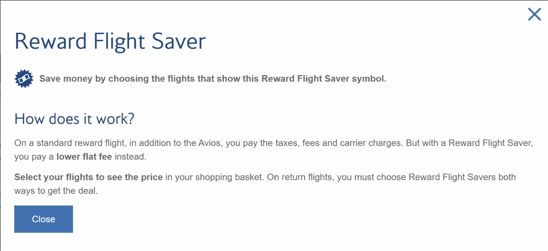Viewport: 548px width, 251px height.
Task: Click the X icon to dismiss the dialog
Action: click(534, 15)
